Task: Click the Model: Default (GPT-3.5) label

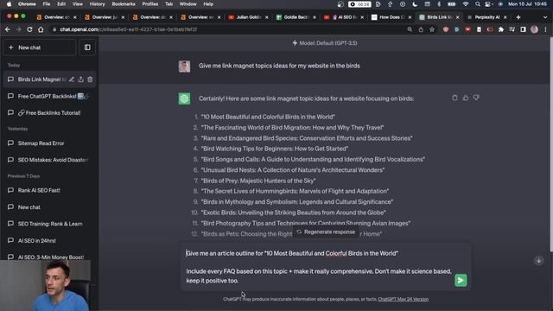Action: tap(325, 43)
